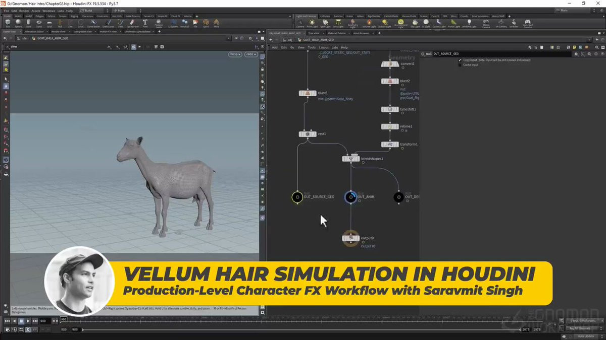This screenshot has height=340, width=606.
Task: Open the Render menu
Action: point(24,11)
